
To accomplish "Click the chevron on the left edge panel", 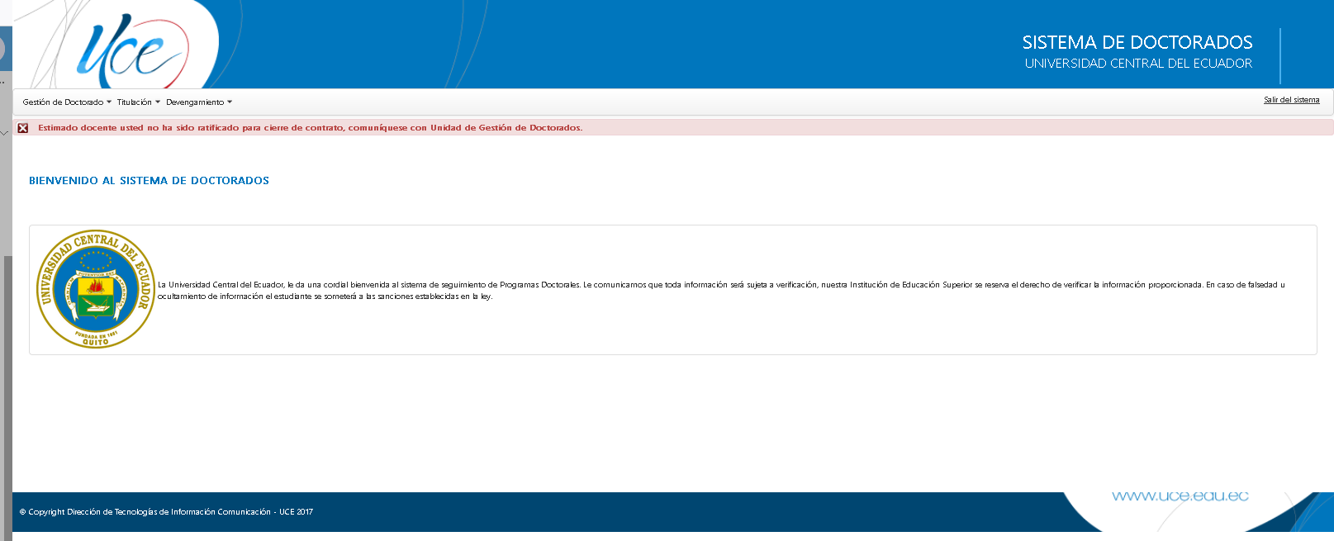I will [4, 132].
